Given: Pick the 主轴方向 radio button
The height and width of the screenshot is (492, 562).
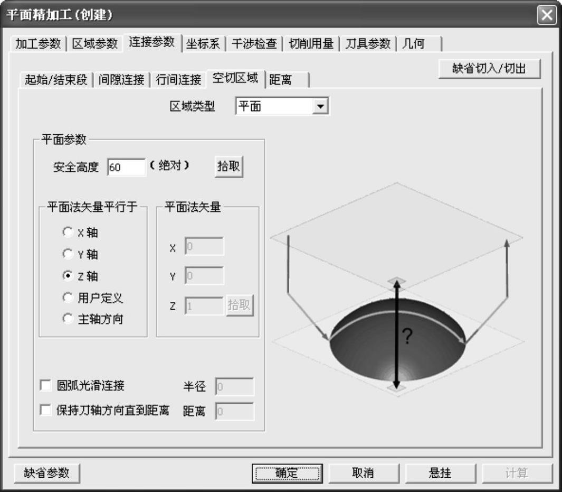Looking at the screenshot, I should pos(68,319).
